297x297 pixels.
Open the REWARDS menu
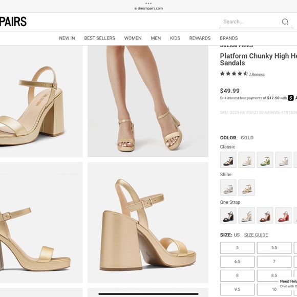200,38
